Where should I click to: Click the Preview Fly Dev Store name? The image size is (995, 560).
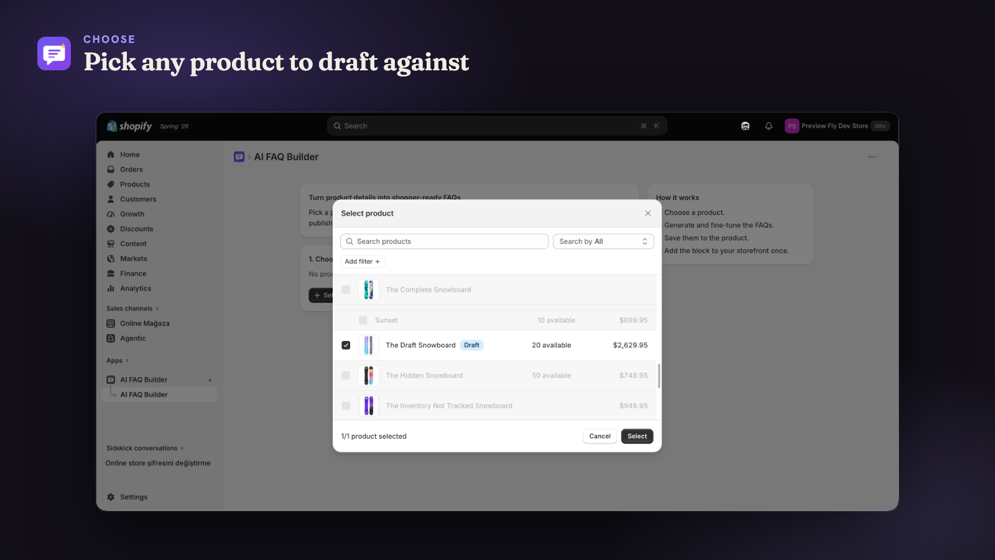click(x=835, y=126)
